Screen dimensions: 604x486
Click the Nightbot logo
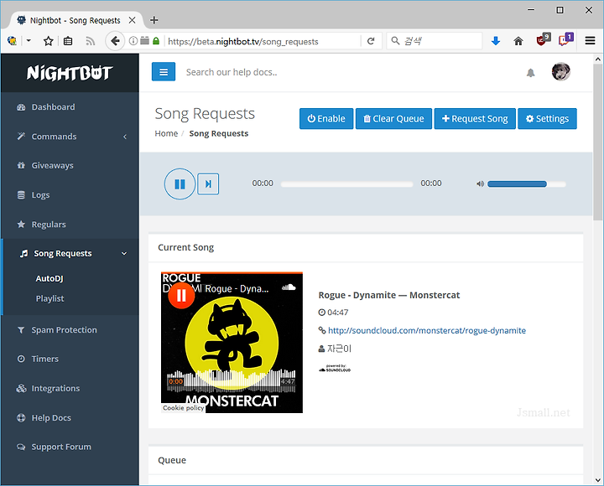pos(70,73)
